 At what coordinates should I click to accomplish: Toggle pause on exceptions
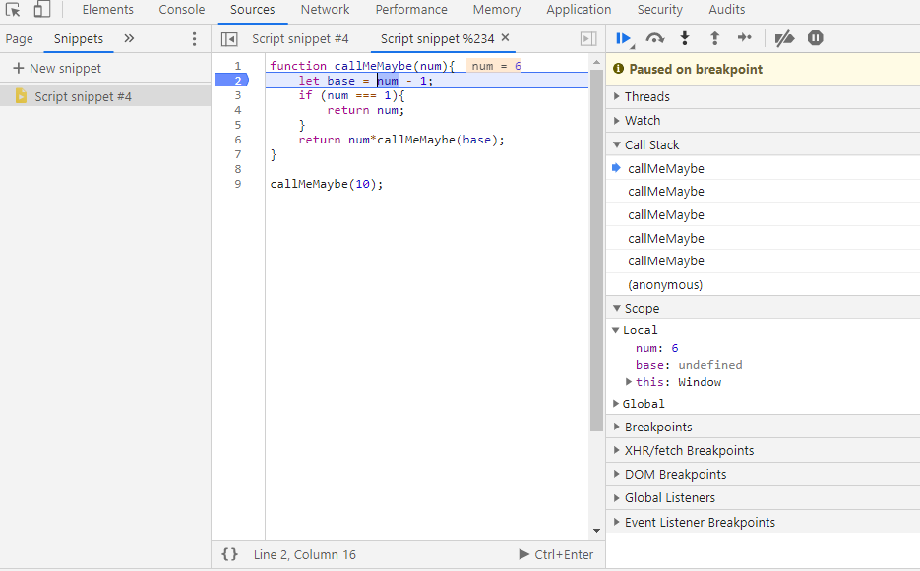coord(815,38)
